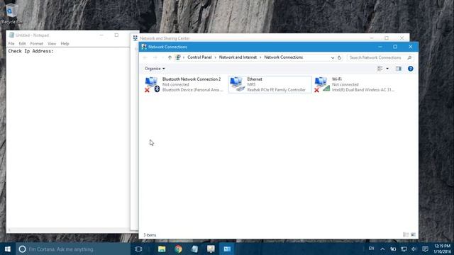The height and width of the screenshot is (255, 454).
Task: Click the Forward navigation arrow
Action: pyautogui.click(x=155, y=57)
